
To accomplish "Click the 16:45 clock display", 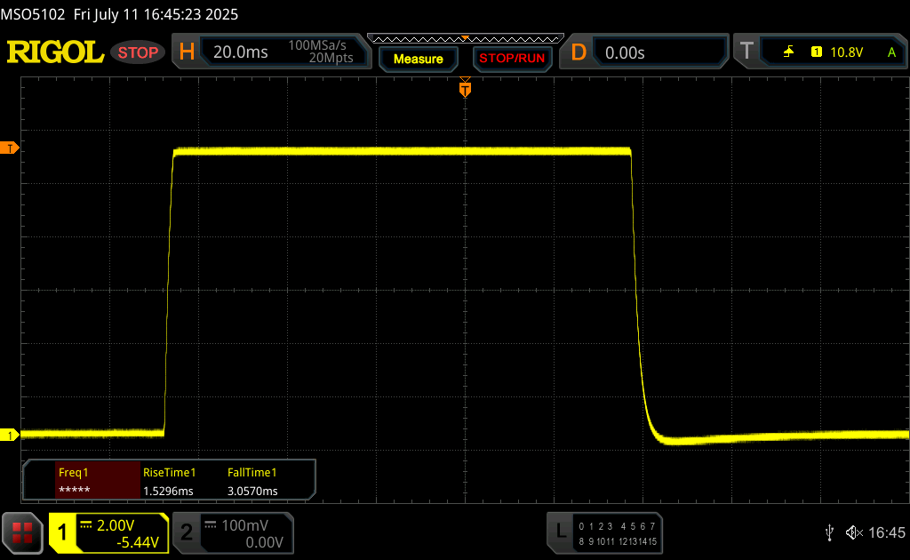I will coord(886,532).
